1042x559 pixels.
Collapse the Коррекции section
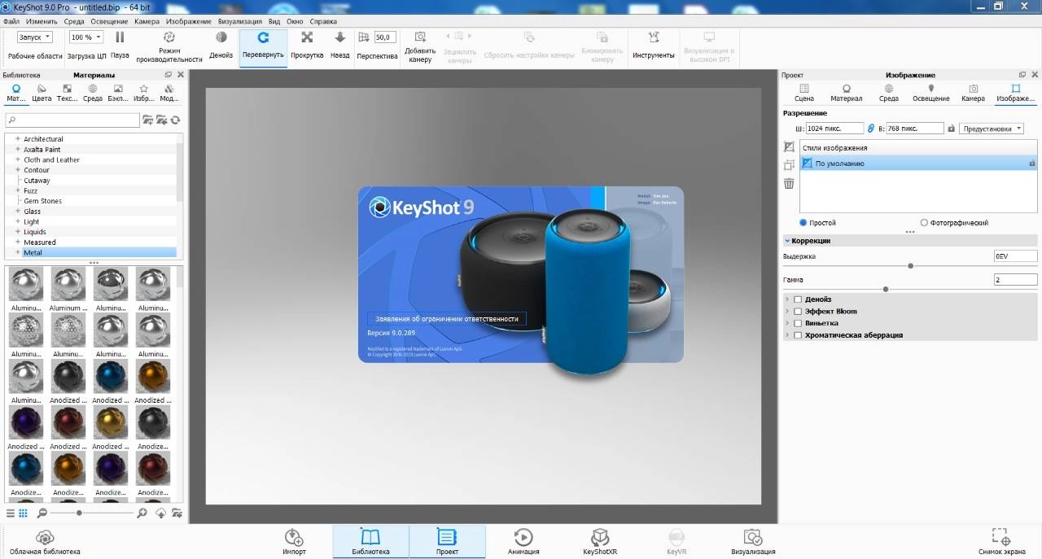coord(787,241)
